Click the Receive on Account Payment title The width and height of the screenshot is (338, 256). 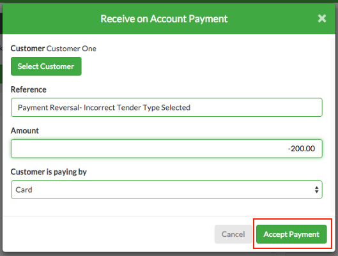click(164, 19)
